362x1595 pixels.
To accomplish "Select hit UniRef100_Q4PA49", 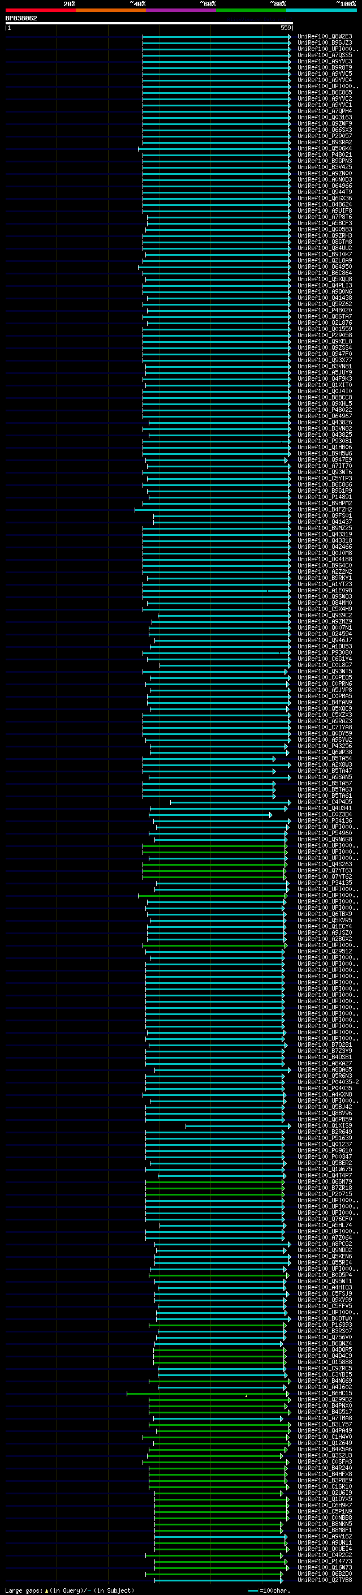I will (x=325, y=1430).
